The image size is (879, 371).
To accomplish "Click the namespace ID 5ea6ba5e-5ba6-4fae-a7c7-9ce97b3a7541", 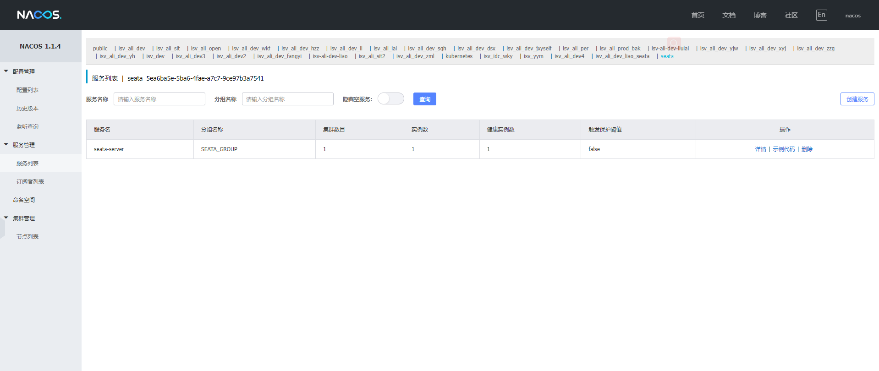I will 205,78.
